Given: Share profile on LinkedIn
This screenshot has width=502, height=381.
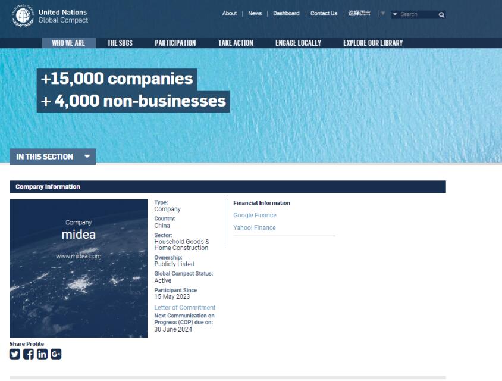Looking at the screenshot, I should pos(42,354).
